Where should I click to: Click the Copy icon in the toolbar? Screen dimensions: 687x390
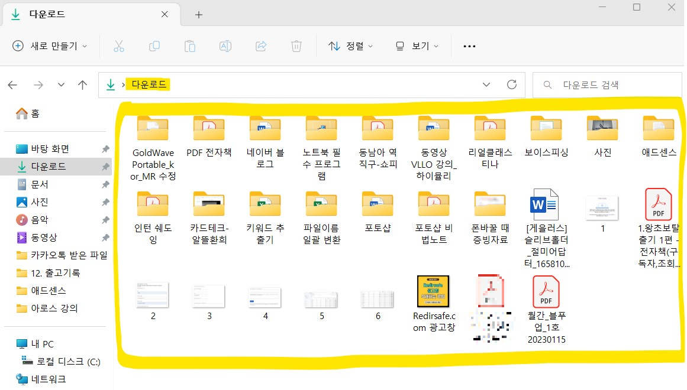[x=154, y=45]
